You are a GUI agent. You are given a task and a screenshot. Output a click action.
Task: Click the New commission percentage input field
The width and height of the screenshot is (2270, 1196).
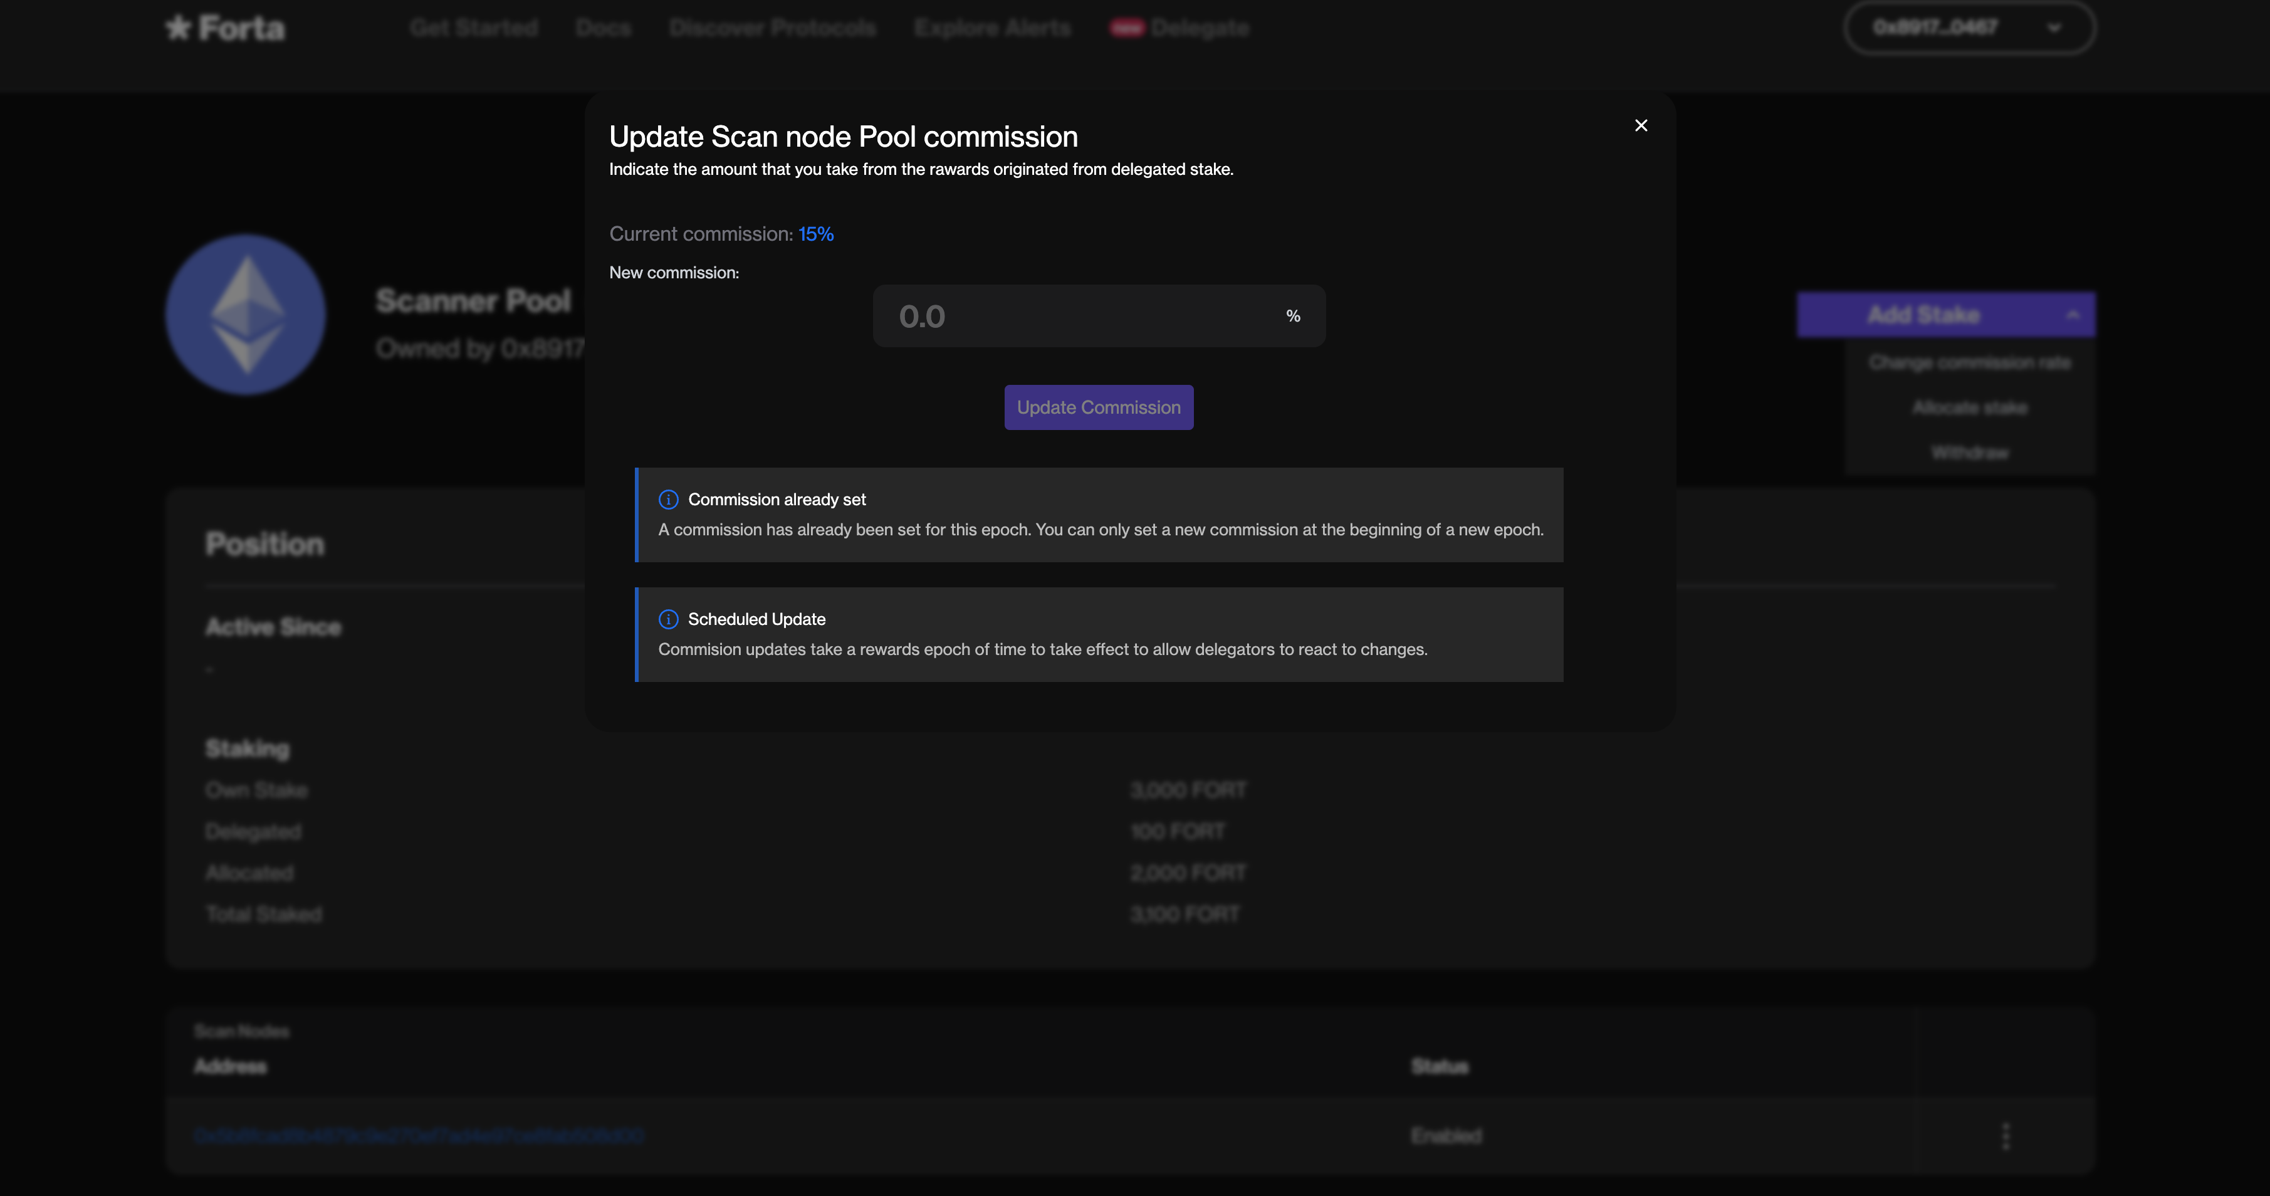point(1099,315)
